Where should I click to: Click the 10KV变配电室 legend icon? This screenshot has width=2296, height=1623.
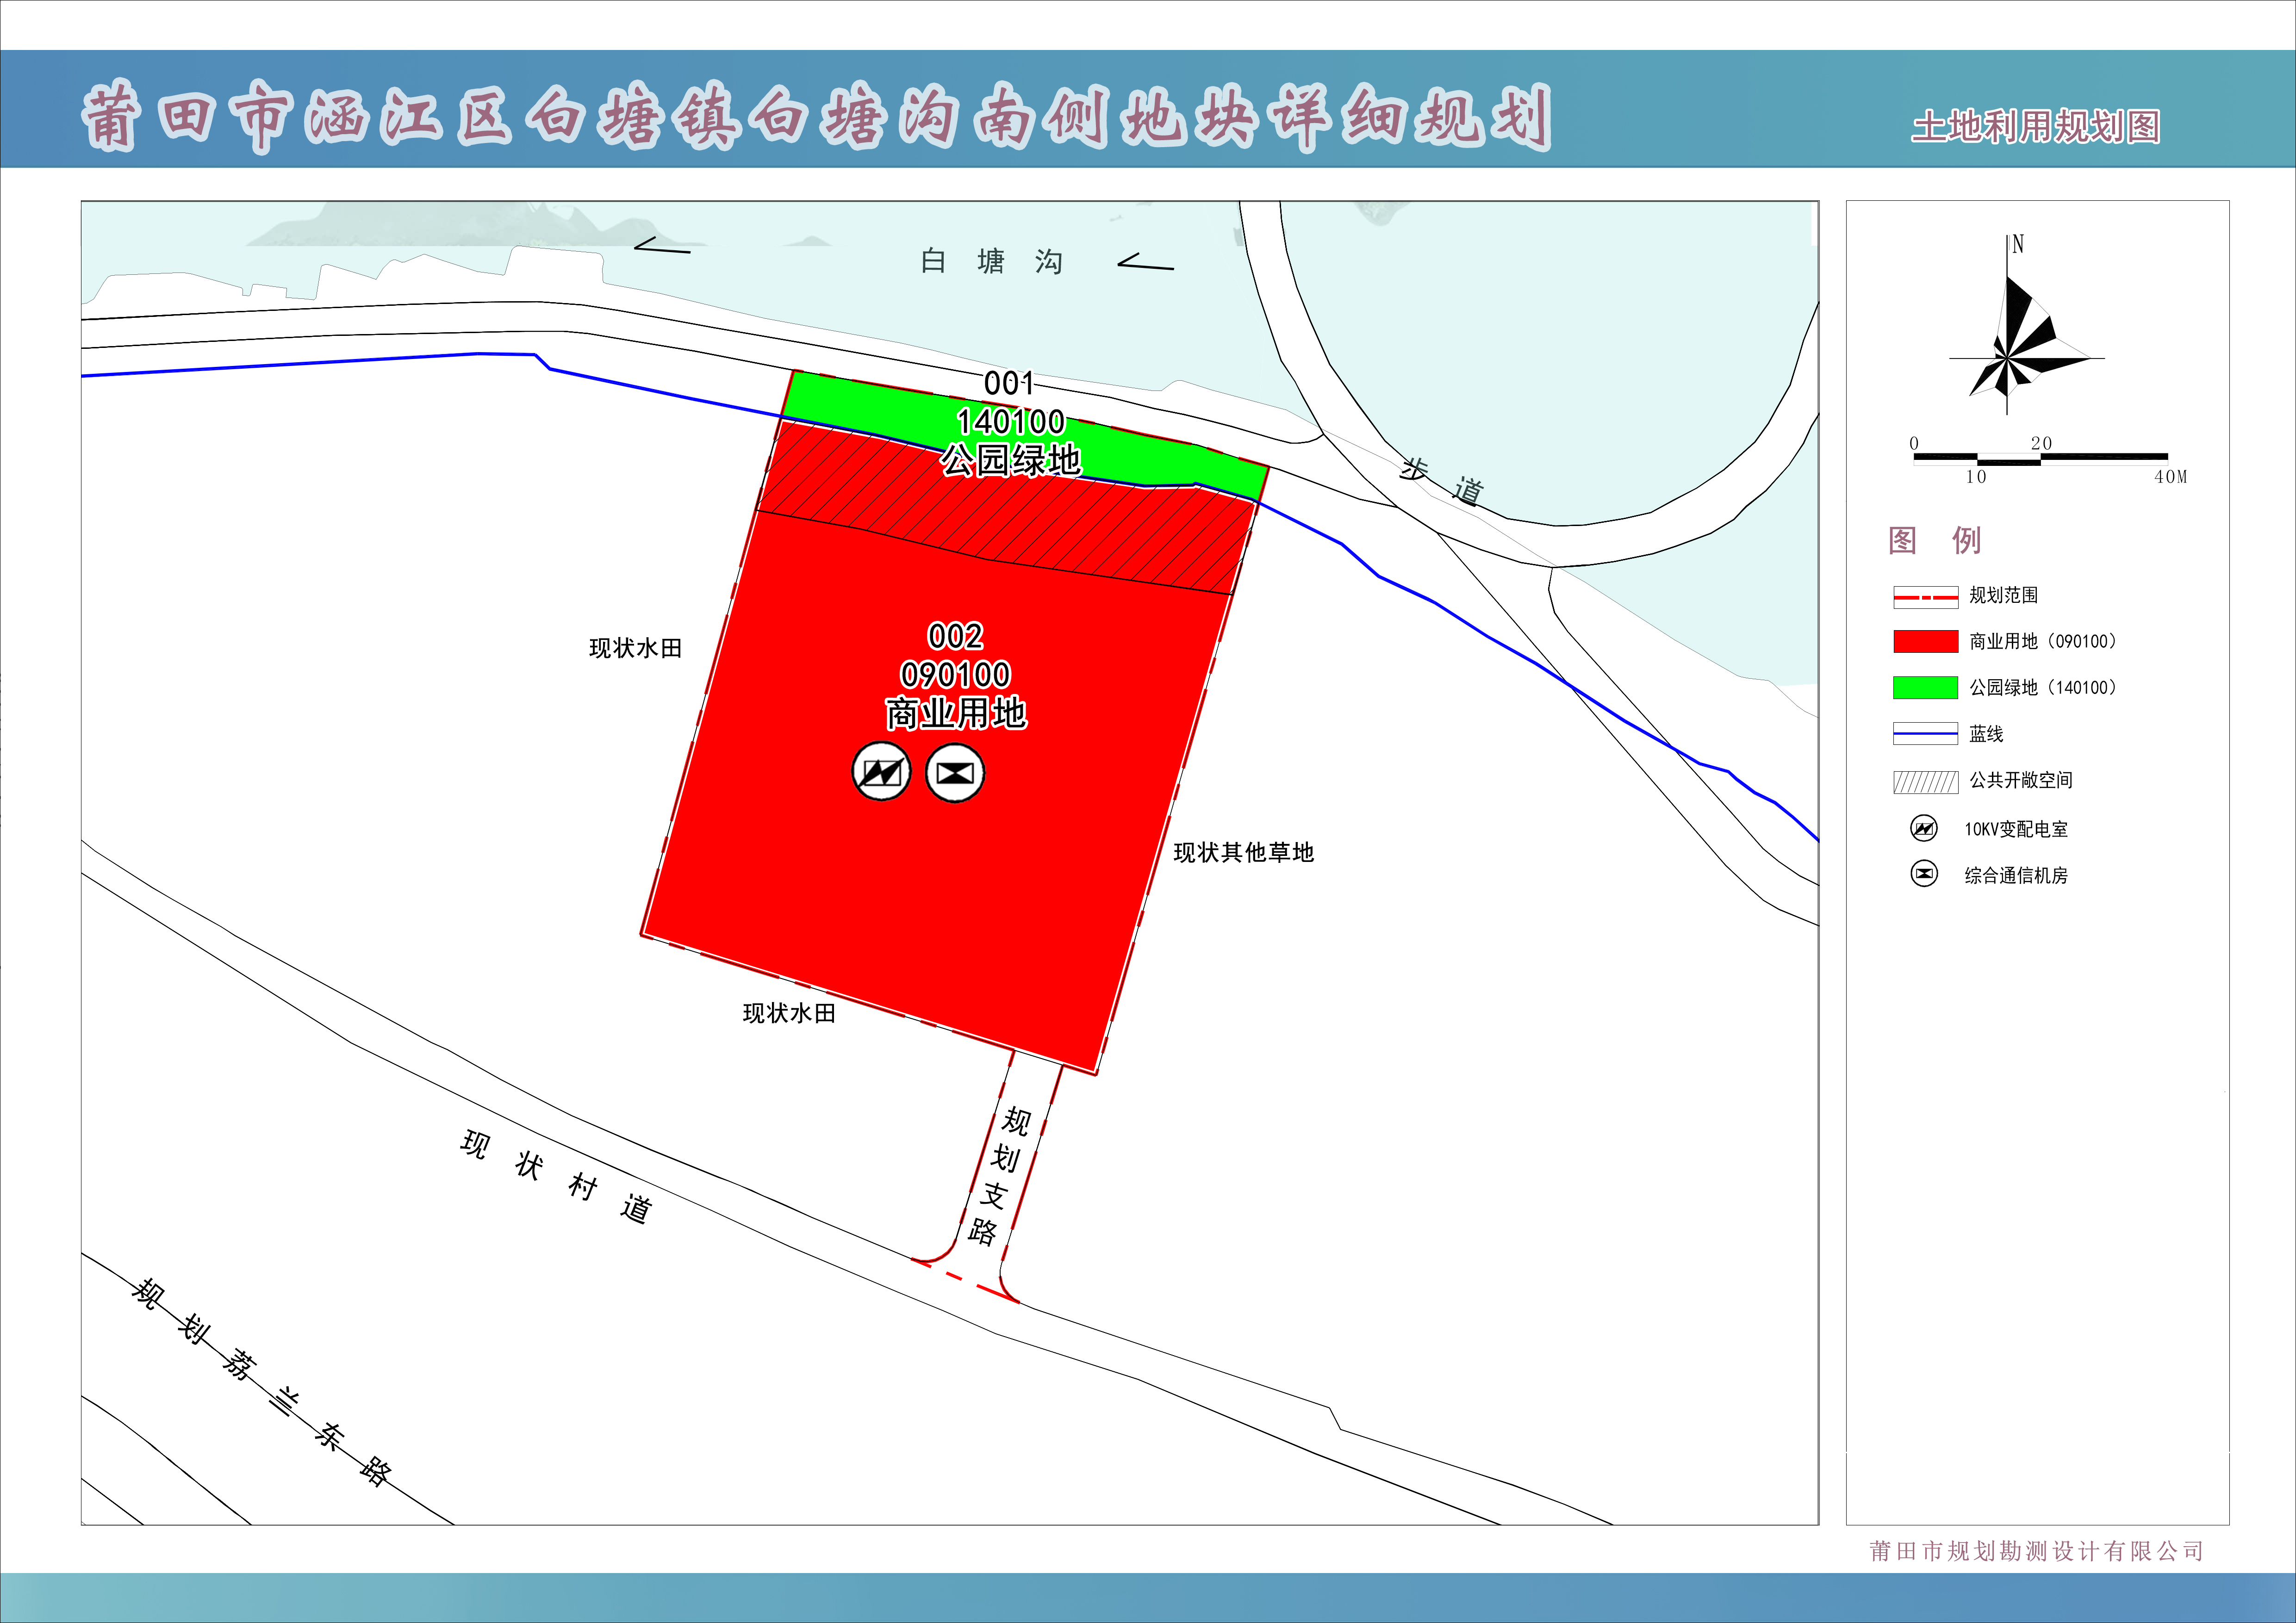click(x=1923, y=829)
